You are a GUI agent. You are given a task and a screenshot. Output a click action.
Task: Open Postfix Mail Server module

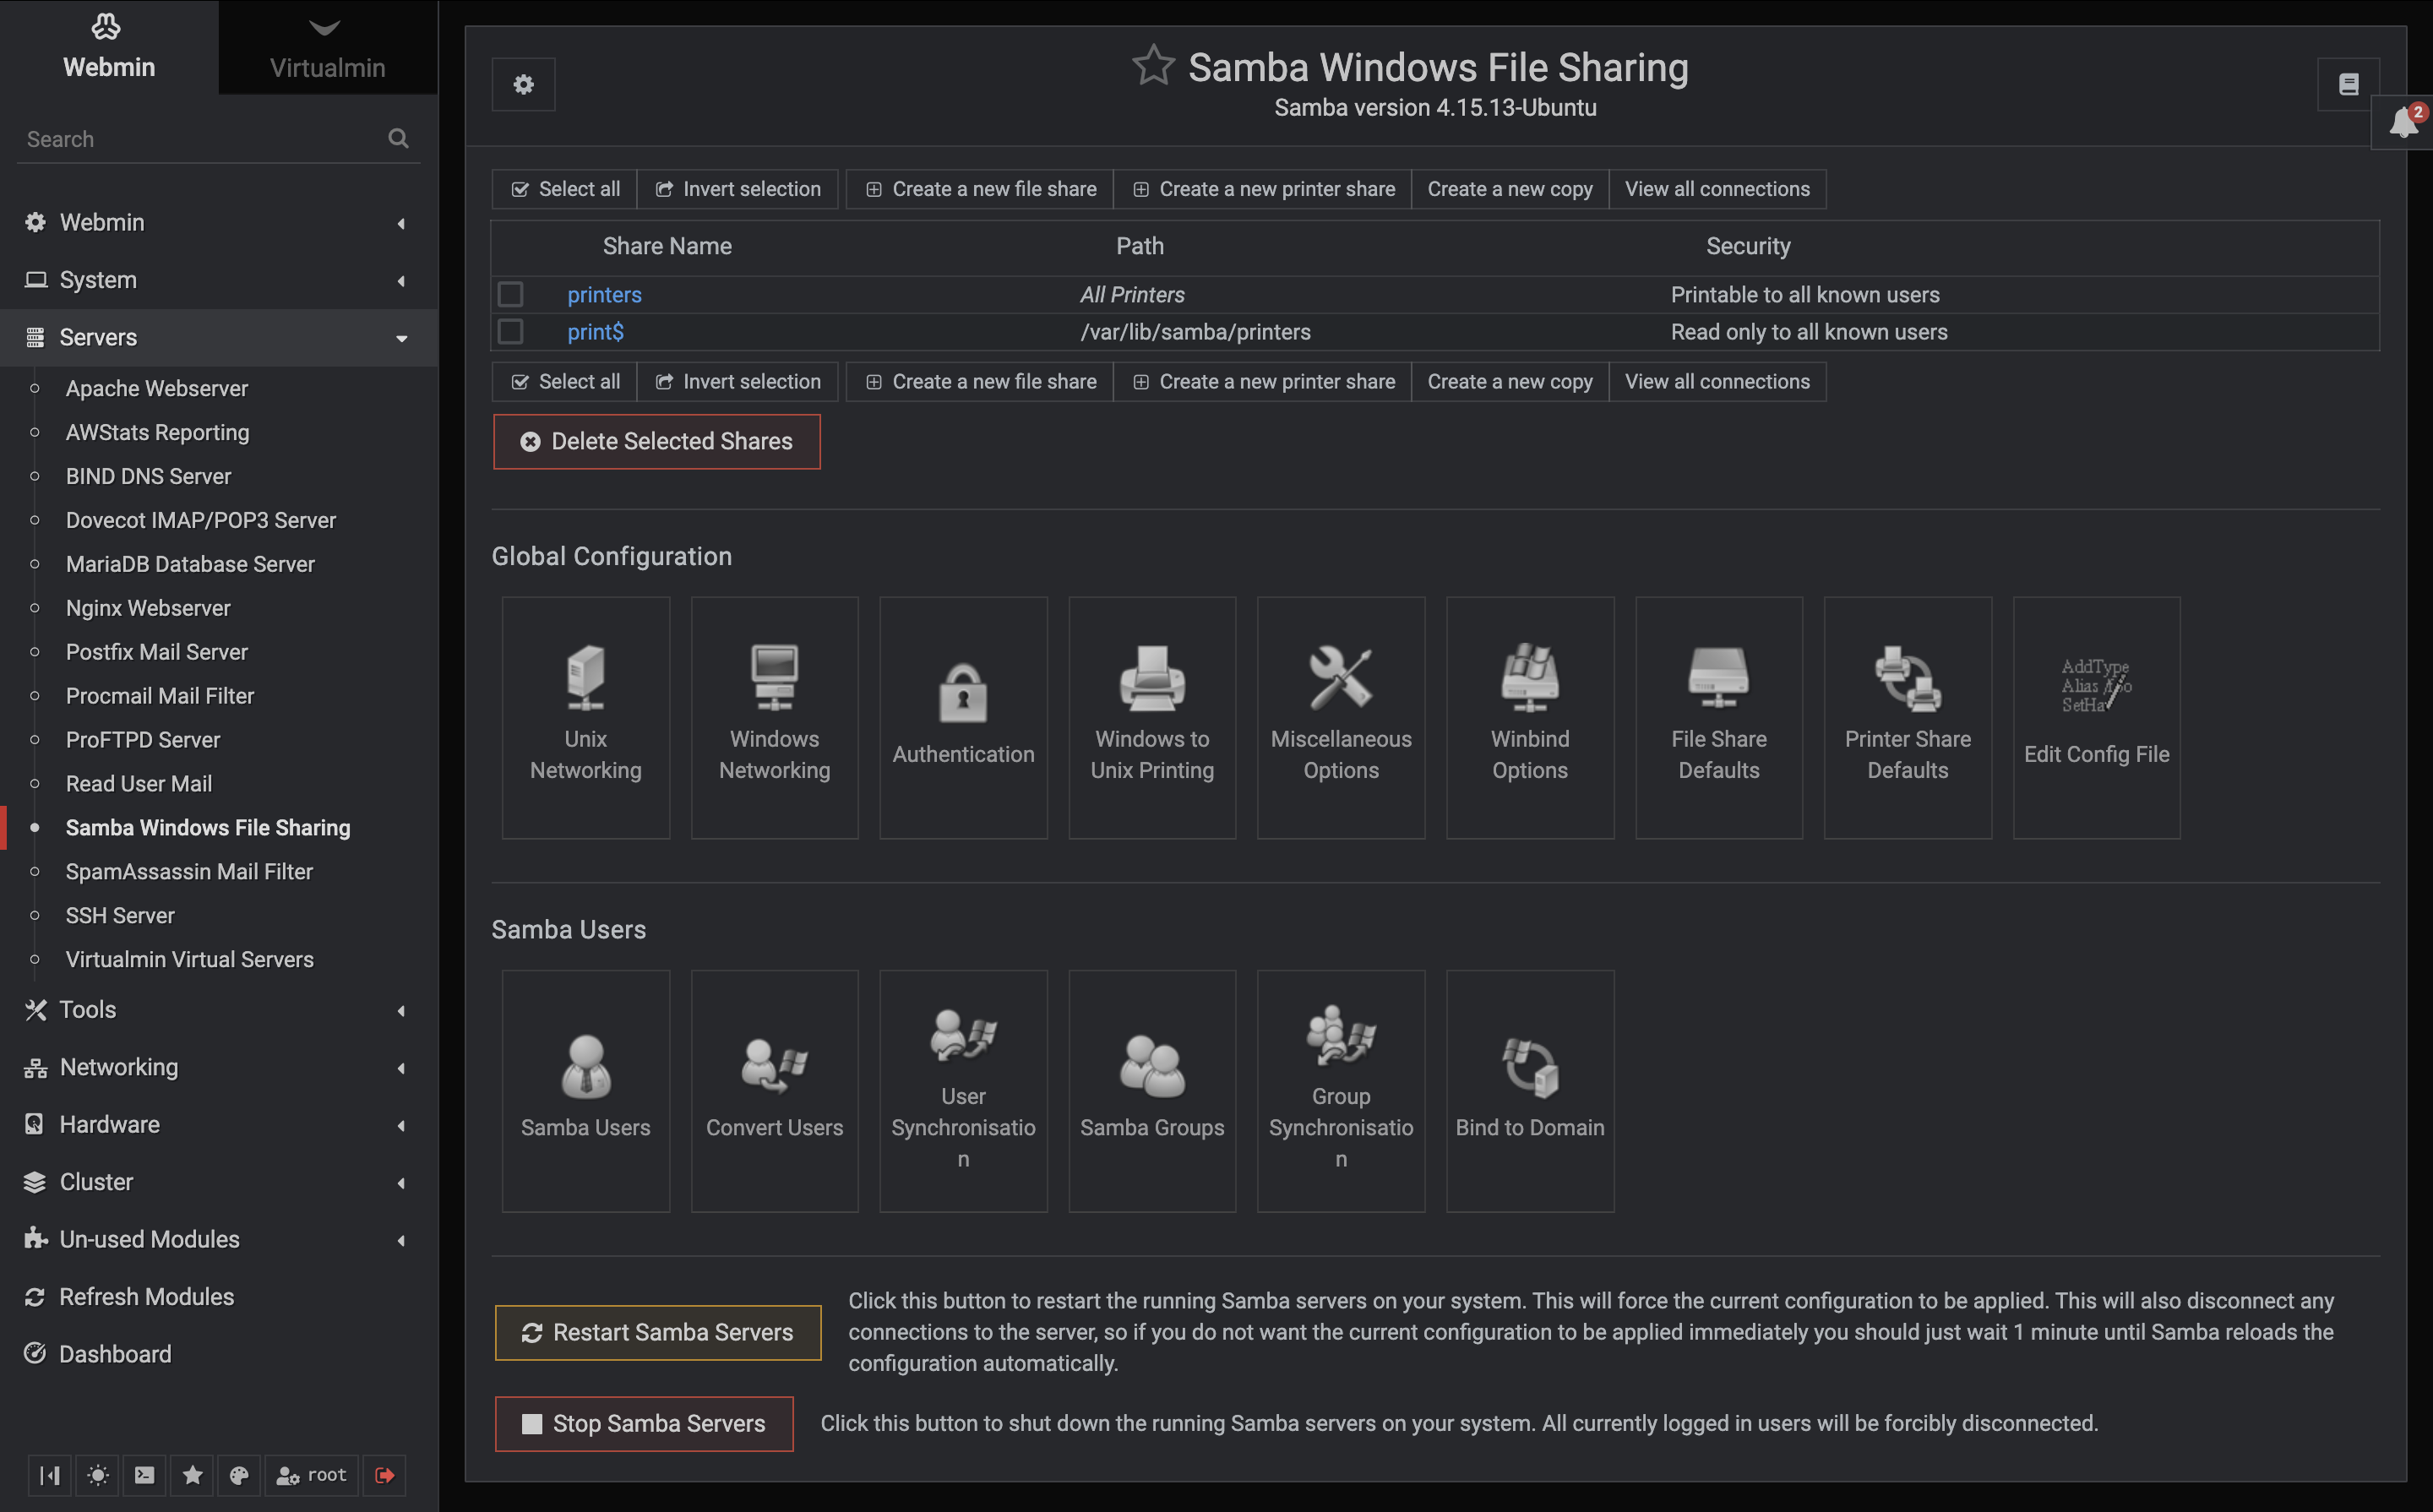point(156,652)
